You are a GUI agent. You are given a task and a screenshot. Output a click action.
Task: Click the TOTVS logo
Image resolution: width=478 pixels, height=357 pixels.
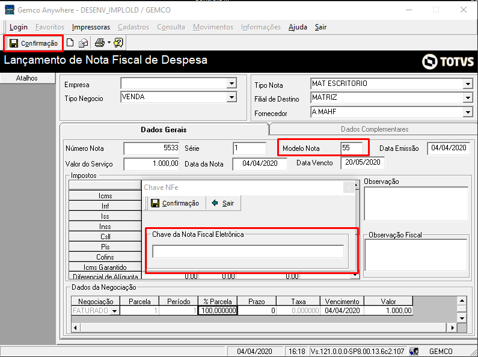[x=448, y=61]
